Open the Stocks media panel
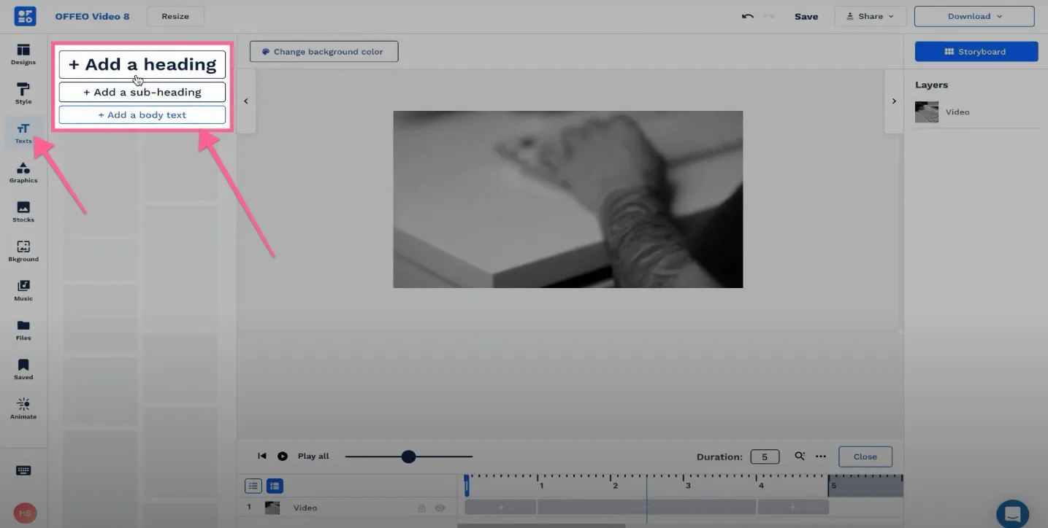 (23, 211)
